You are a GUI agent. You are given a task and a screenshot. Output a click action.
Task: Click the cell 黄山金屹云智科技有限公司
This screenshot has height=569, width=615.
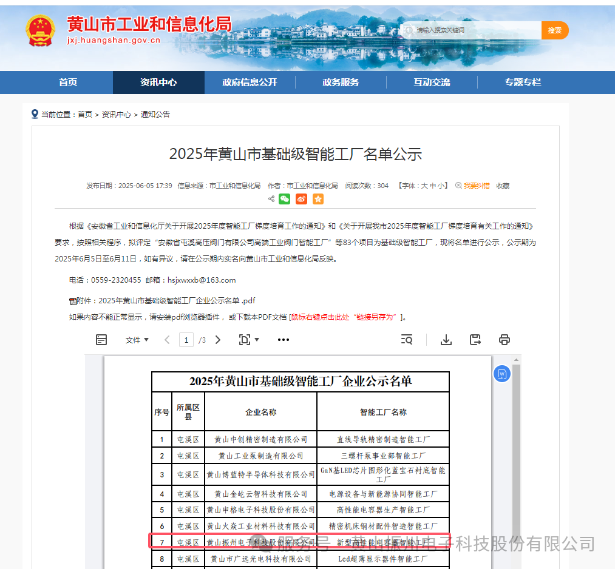tap(261, 494)
